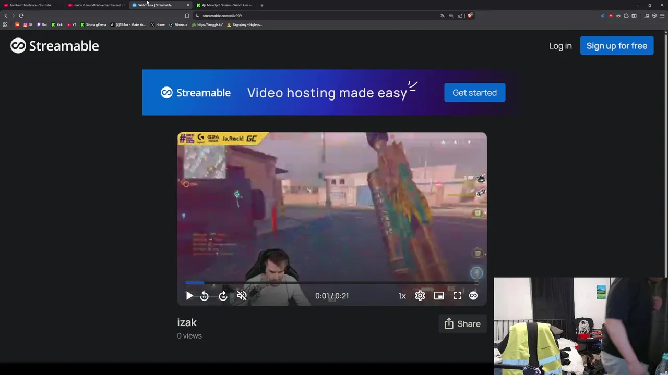Click the share page icon in address bar

[x=460, y=16]
